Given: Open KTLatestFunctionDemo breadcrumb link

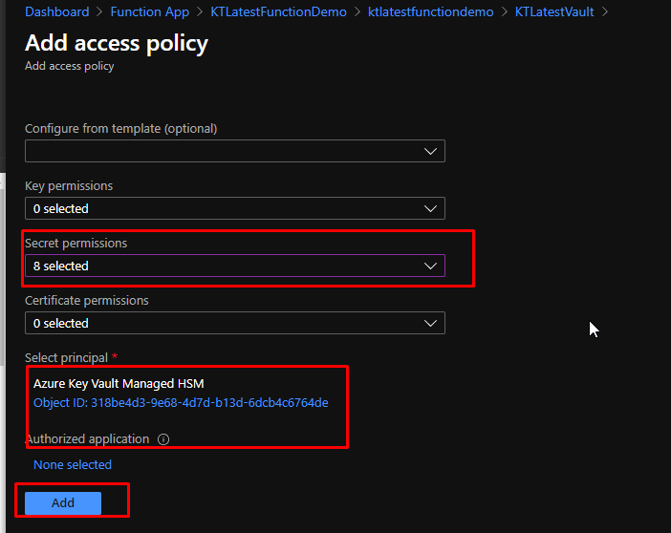Looking at the screenshot, I should click(x=278, y=11).
